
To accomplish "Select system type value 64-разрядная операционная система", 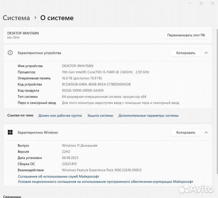I will [104, 97].
